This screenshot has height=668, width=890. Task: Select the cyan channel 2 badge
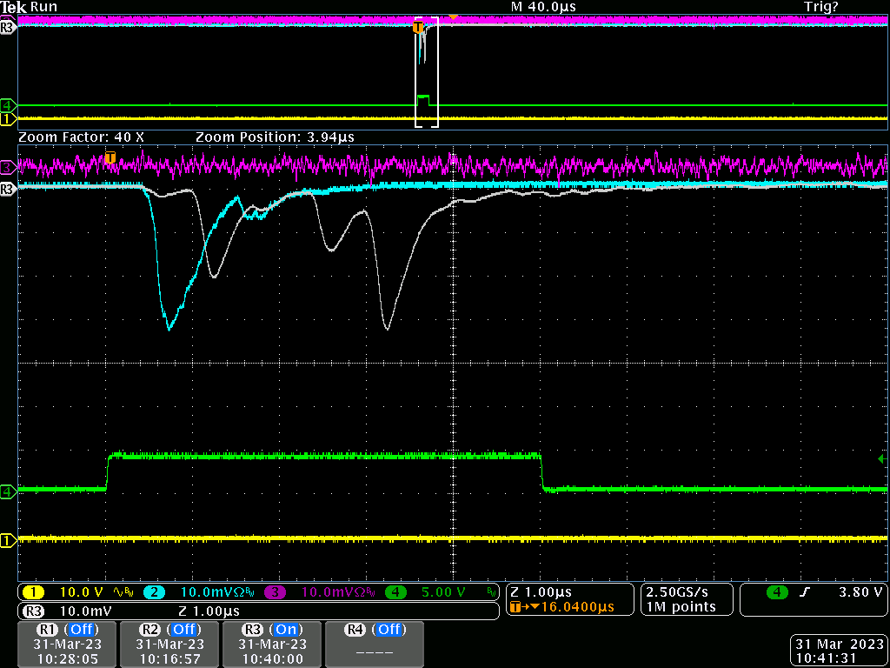tap(153, 592)
